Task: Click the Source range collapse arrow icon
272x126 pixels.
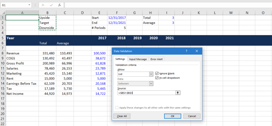Action: [x=178, y=93]
